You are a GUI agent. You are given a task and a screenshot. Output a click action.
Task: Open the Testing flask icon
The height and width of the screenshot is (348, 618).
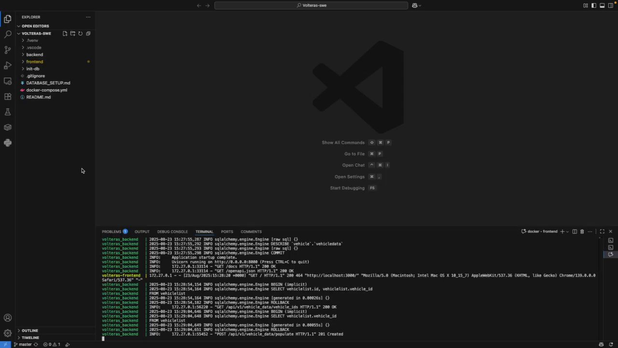point(7,112)
